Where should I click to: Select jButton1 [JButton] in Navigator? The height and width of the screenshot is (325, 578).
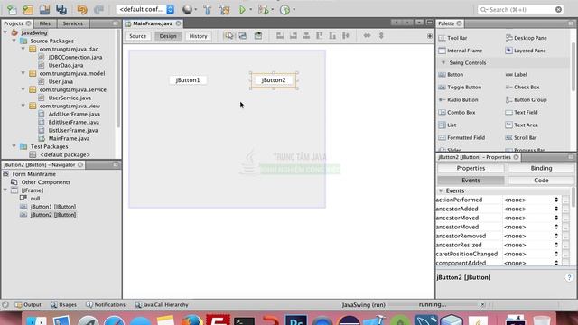[48, 207]
